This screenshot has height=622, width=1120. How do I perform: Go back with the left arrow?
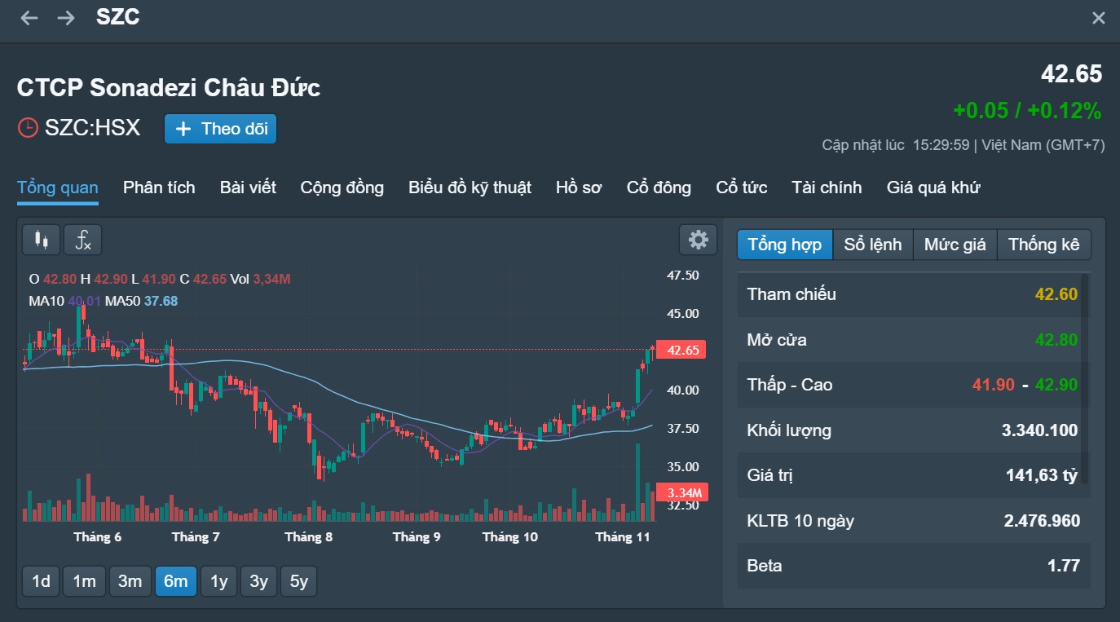pos(29,18)
